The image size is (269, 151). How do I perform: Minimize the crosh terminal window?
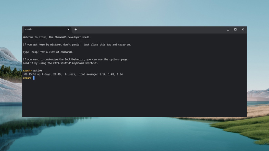(228, 30)
